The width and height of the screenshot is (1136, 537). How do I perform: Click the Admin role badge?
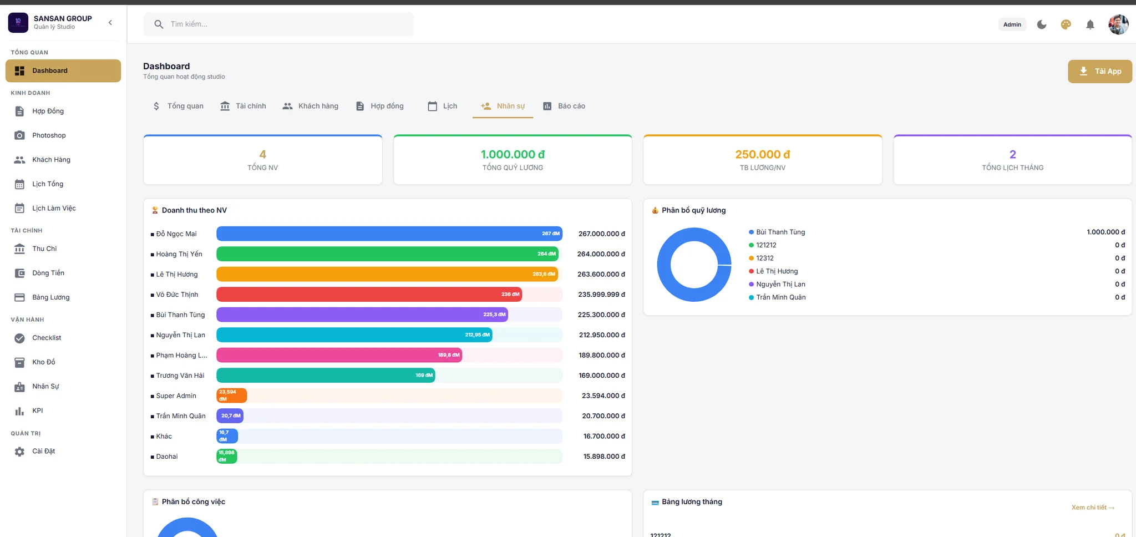[x=1012, y=24]
